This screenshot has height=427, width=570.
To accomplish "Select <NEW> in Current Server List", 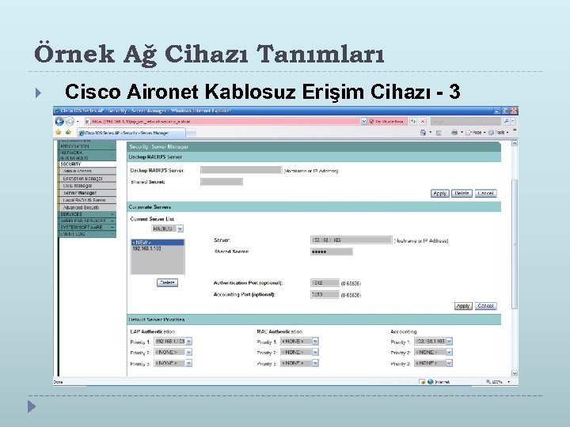I will [158, 242].
